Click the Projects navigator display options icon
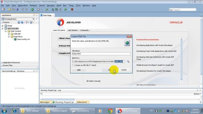The height and width of the screenshot is (114, 203). [31, 22]
